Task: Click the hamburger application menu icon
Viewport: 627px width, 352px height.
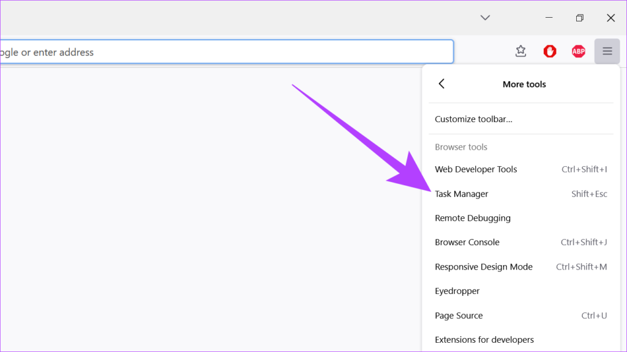Action: click(x=607, y=51)
